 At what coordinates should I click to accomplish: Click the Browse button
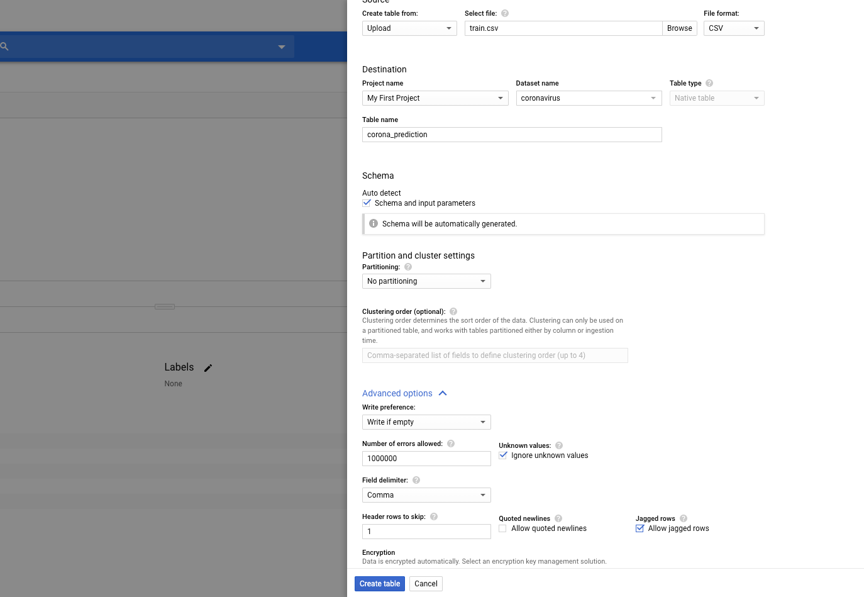[x=680, y=28]
